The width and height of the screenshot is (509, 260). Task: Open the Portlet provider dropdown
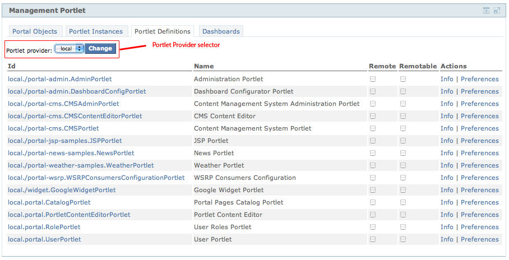[x=70, y=49]
